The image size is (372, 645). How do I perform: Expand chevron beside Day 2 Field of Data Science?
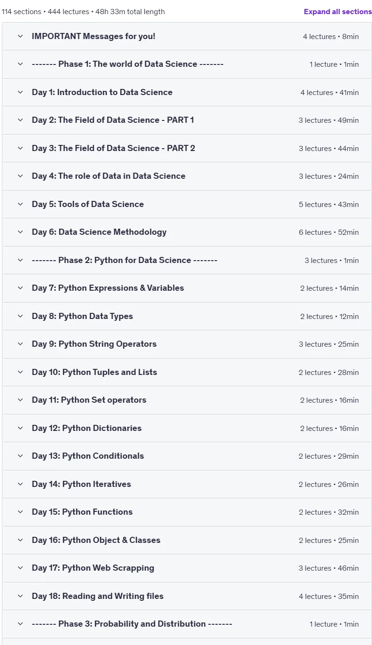tap(20, 120)
